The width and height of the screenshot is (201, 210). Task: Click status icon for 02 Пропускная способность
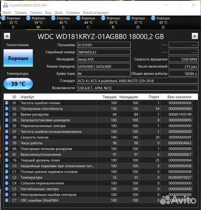coord(7,108)
